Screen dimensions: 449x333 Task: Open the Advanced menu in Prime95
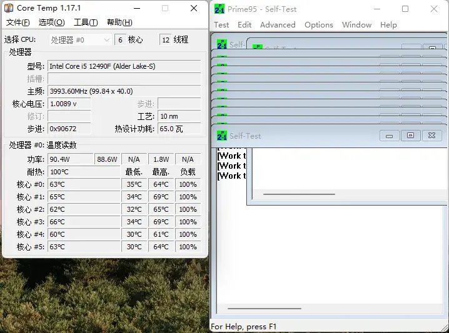pos(278,25)
